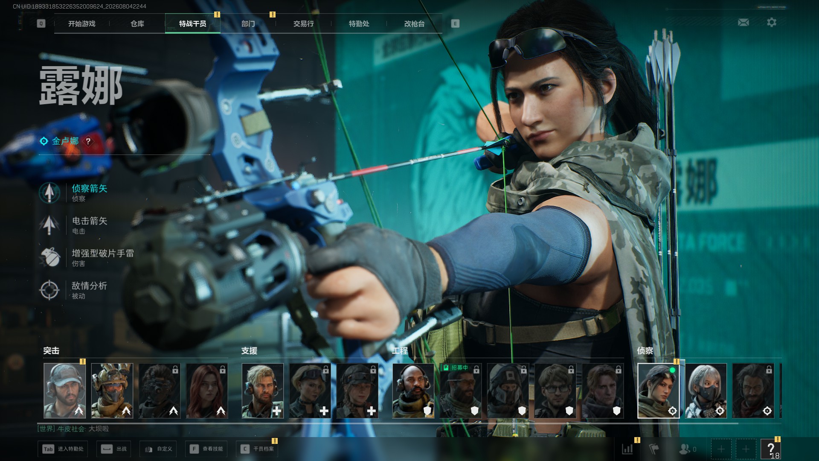This screenshot has height=461, width=819.
Task: Select locked support operator with braided hair
Action: tap(357, 391)
